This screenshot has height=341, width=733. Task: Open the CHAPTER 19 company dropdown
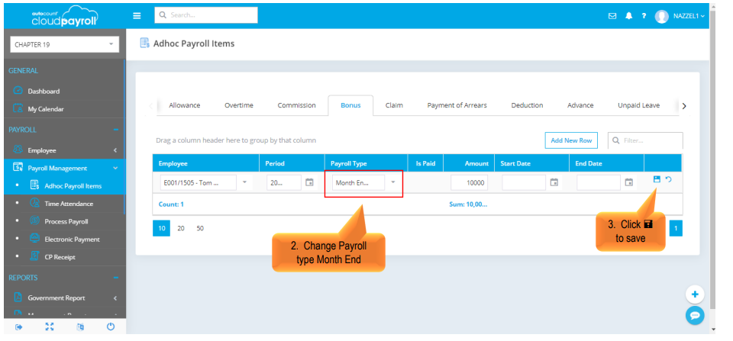[x=64, y=45]
